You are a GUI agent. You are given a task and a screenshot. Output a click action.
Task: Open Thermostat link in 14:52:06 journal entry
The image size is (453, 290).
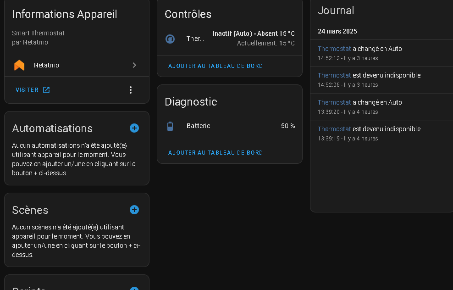(x=334, y=75)
